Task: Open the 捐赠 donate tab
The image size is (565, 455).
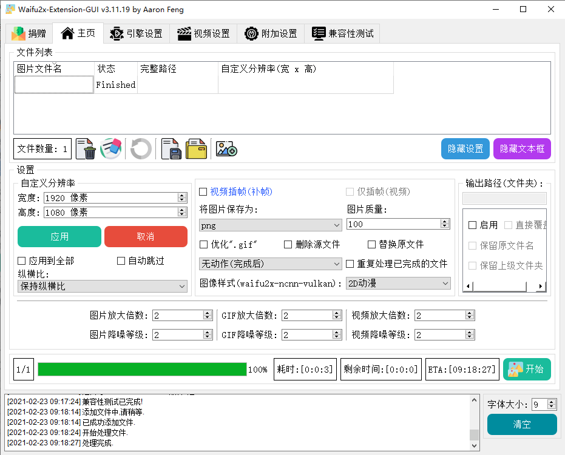Action: coord(29,33)
